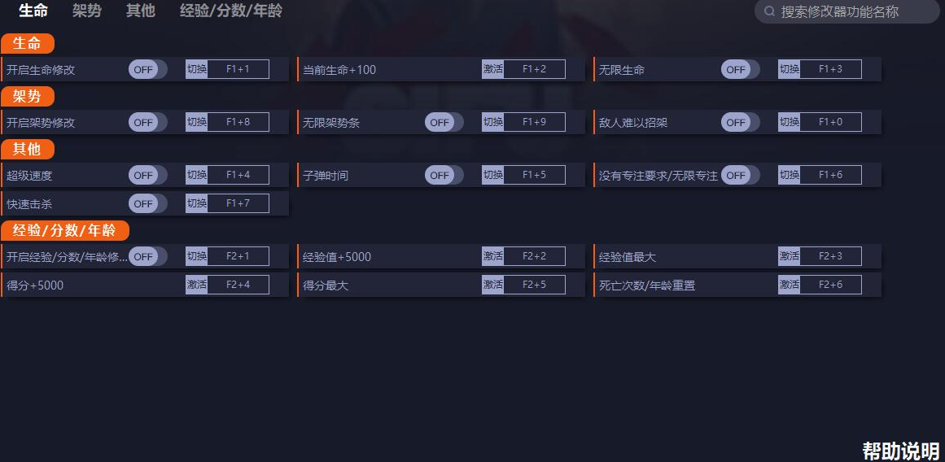Open the 其他 tab
The image size is (945, 462).
click(141, 11)
